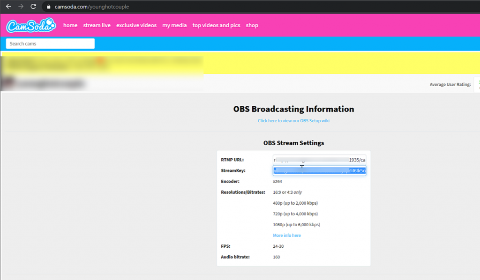Click the StreamKey label
Image resolution: width=480 pixels, height=280 pixels.
[233, 170]
